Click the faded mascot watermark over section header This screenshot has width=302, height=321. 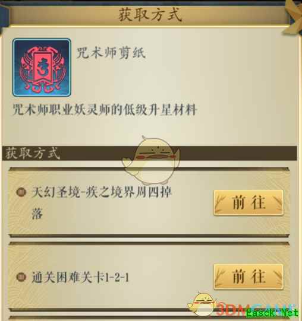tap(151, 160)
